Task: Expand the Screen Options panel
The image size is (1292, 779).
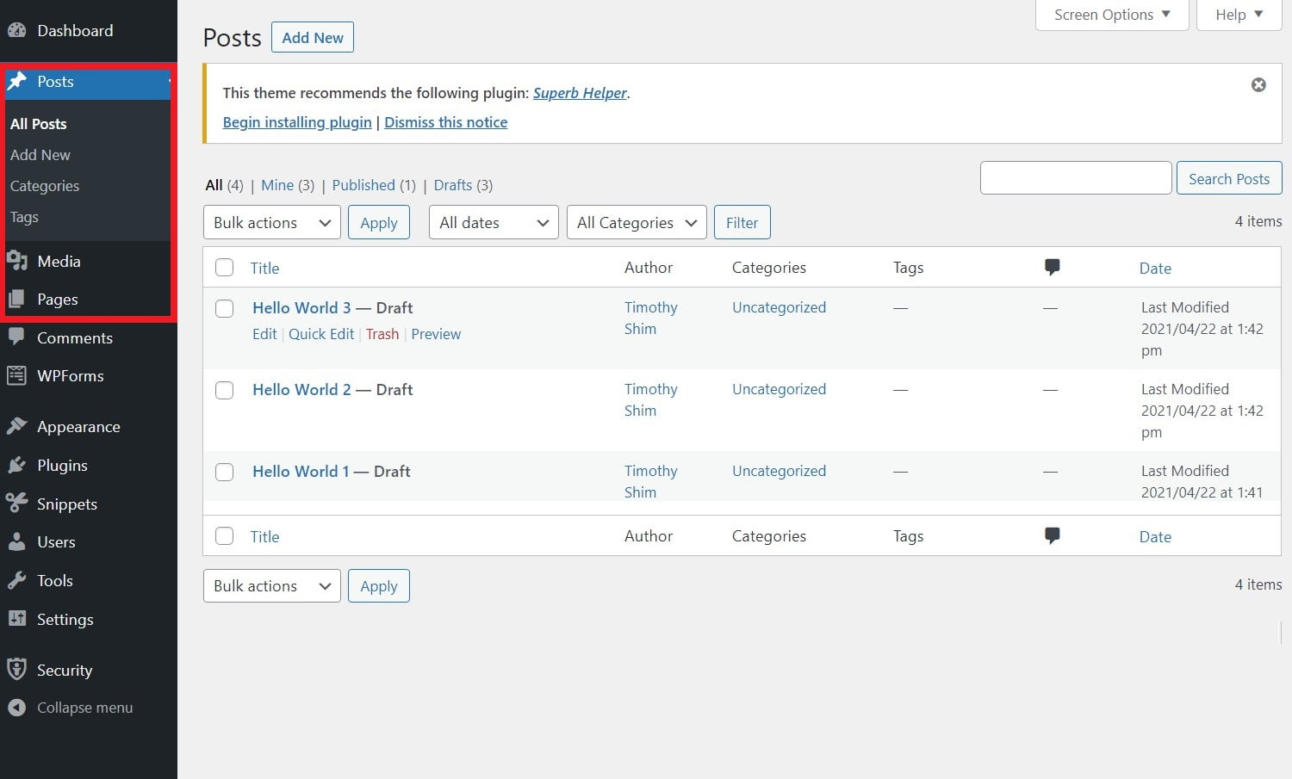Action: pos(1112,15)
